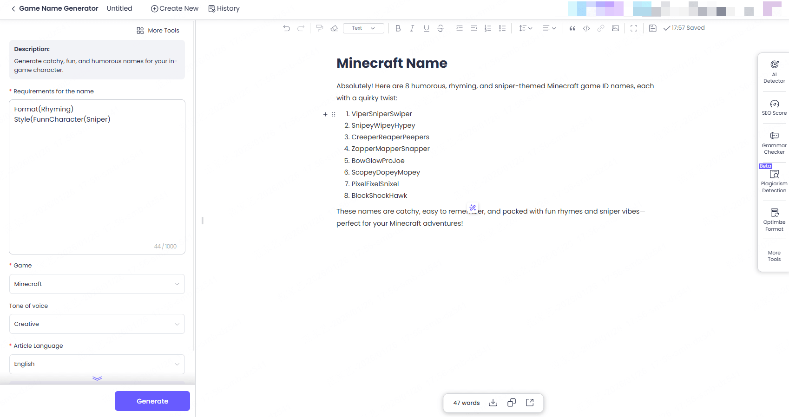Enter fullscreen editor mode

[x=634, y=28]
